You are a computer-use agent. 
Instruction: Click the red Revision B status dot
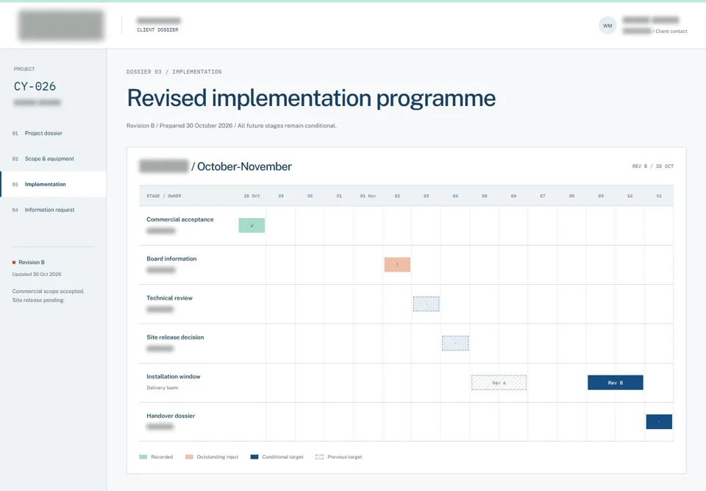pos(14,262)
